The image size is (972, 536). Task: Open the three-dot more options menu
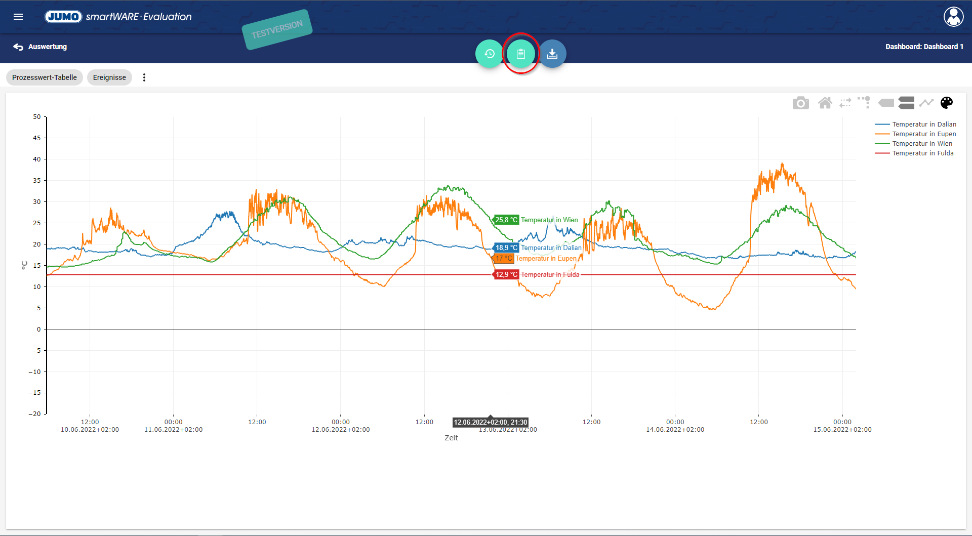tap(144, 77)
